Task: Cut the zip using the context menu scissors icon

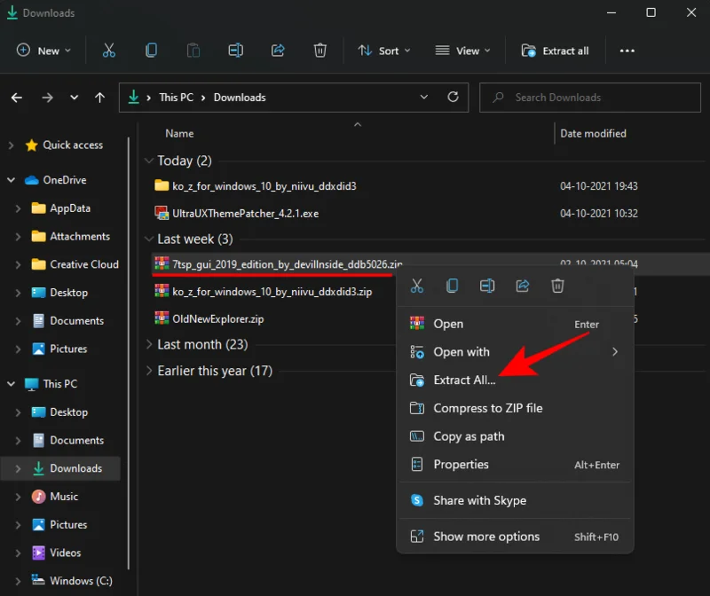Action: (417, 286)
